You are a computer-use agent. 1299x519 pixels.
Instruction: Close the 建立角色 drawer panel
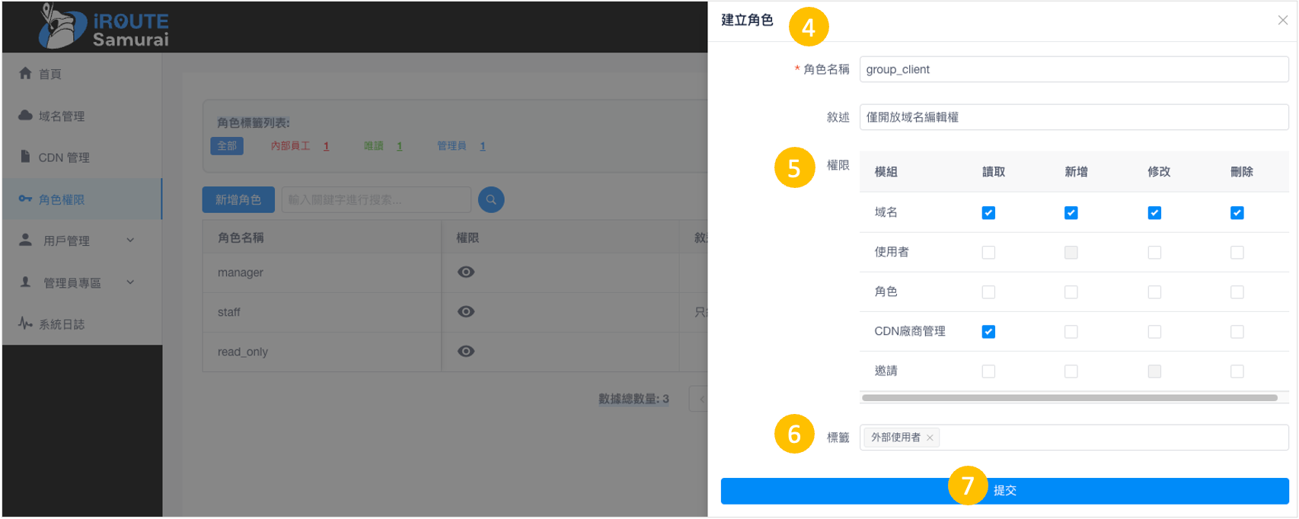(x=1282, y=21)
